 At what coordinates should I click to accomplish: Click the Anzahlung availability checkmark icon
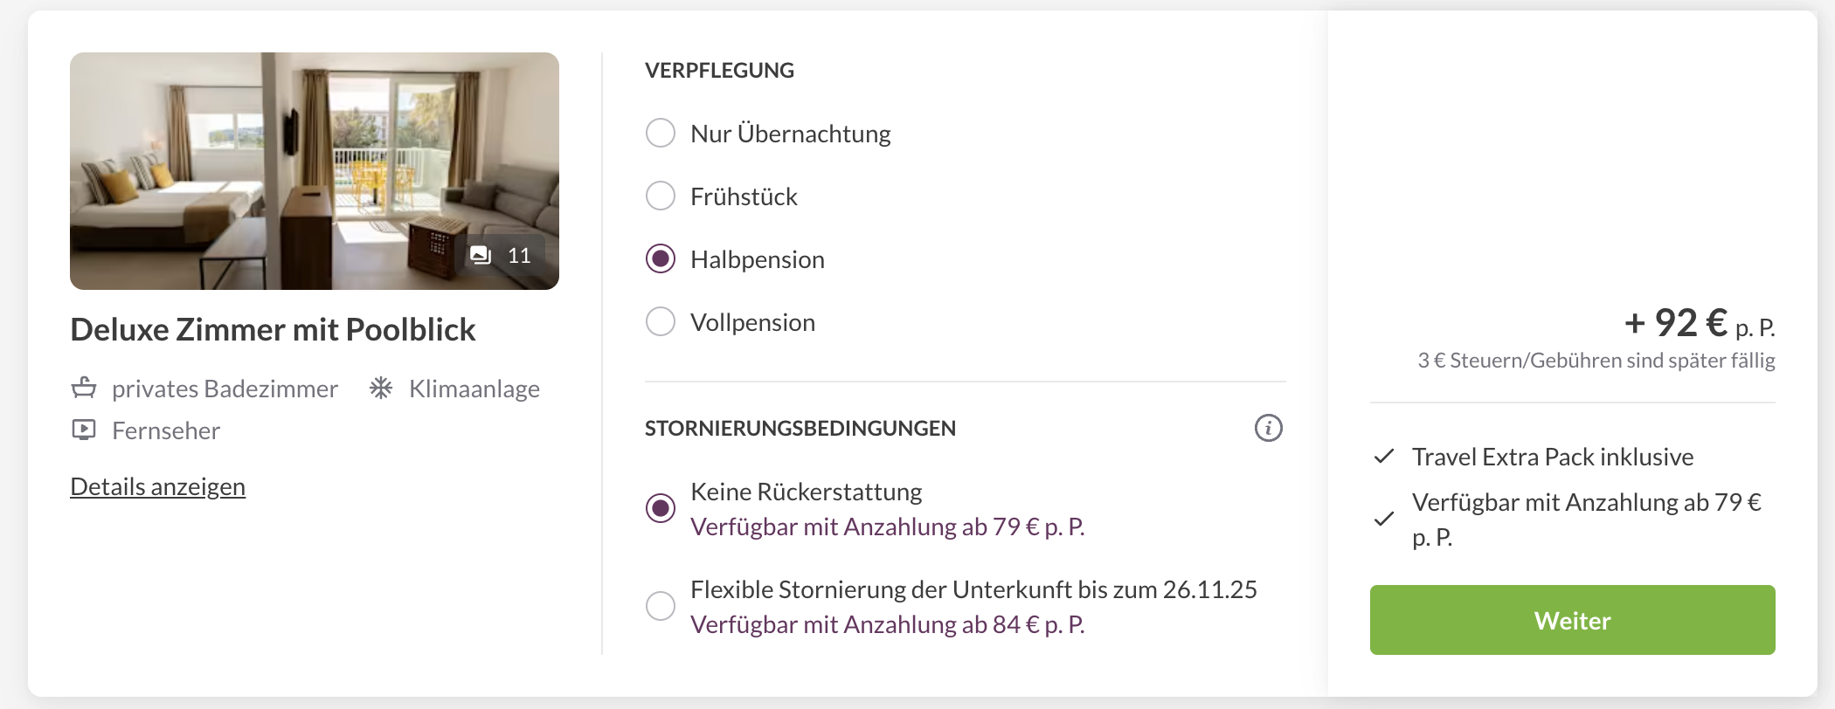tap(1384, 520)
